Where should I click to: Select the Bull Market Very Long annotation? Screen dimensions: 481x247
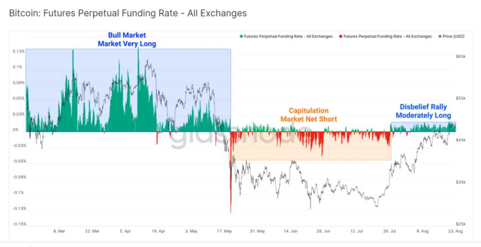[x=127, y=39]
